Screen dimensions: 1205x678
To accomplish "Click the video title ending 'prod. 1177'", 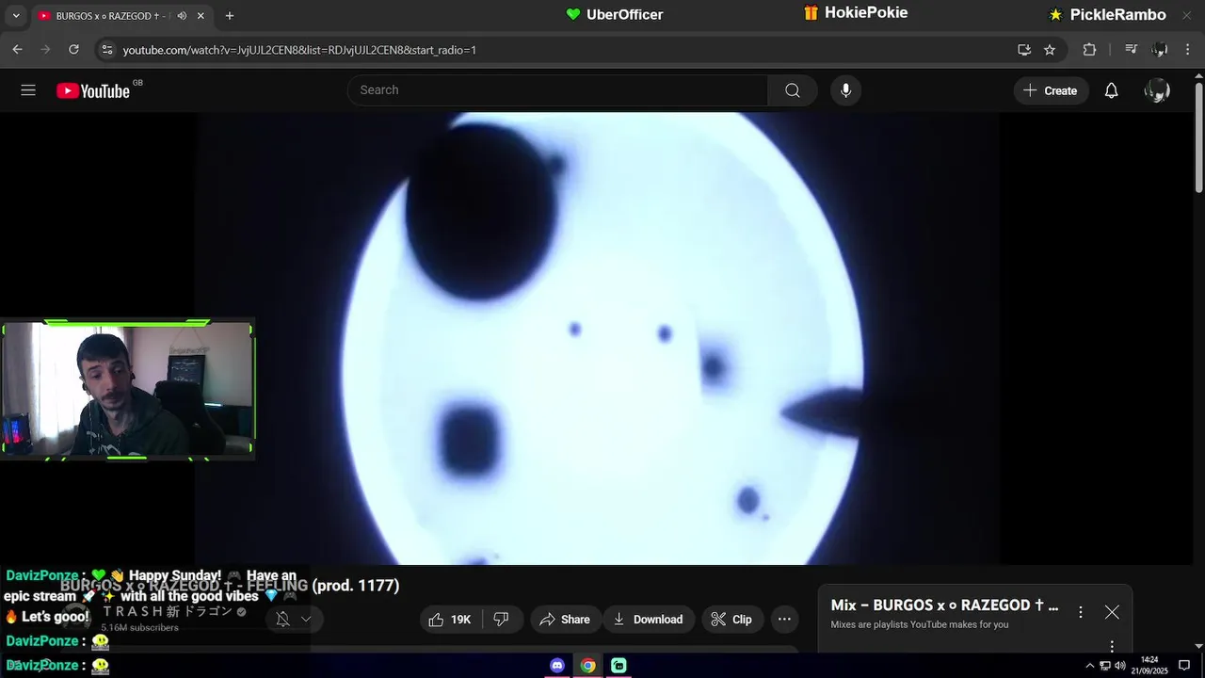I will [x=230, y=586].
